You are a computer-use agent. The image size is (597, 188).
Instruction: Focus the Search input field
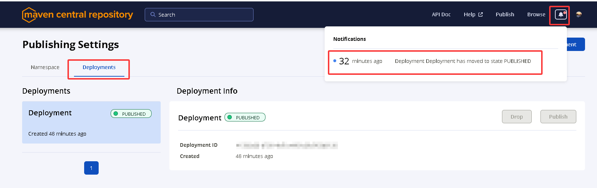199,14
